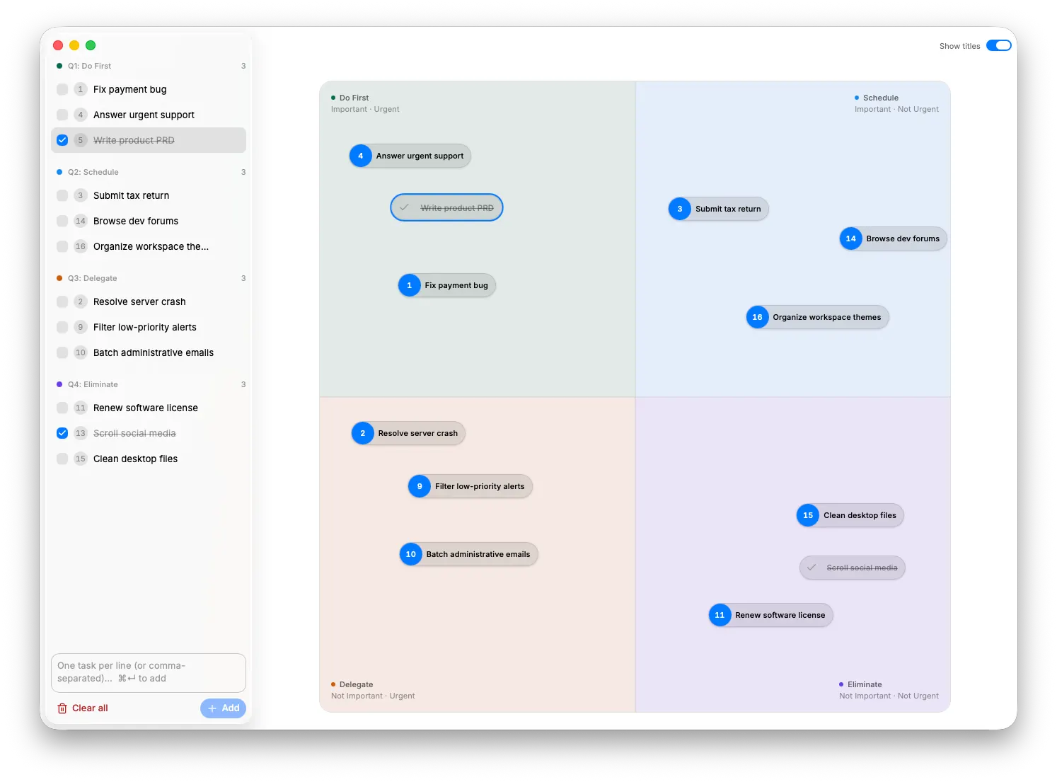The height and width of the screenshot is (782, 1057).
Task: Click the blue 11 badge on Renew software license chip
Action: coord(720,615)
